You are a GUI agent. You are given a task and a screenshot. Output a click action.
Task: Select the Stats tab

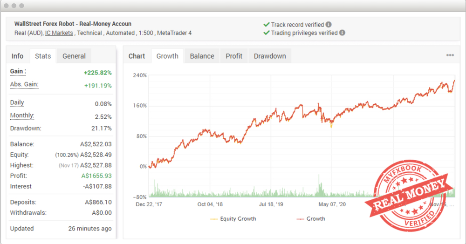(43, 56)
